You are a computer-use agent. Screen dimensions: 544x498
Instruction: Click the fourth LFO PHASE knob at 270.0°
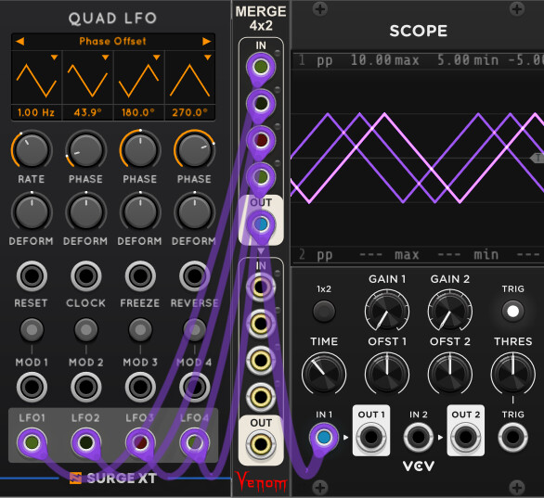point(195,150)
